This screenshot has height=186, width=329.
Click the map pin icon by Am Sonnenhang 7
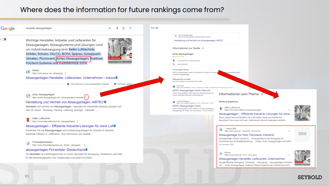tap(174, 61)
